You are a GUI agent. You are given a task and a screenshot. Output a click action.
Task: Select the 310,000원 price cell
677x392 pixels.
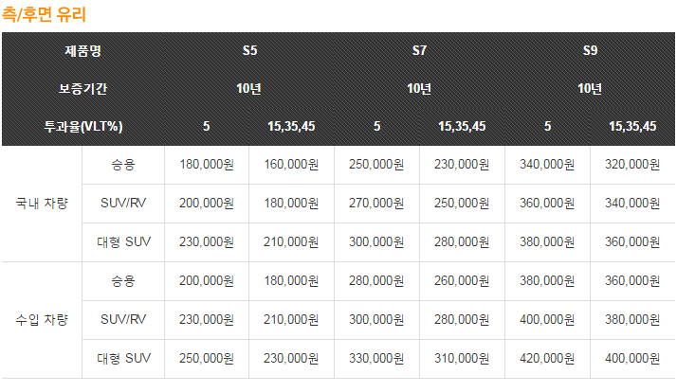click(x=462, y=358)
